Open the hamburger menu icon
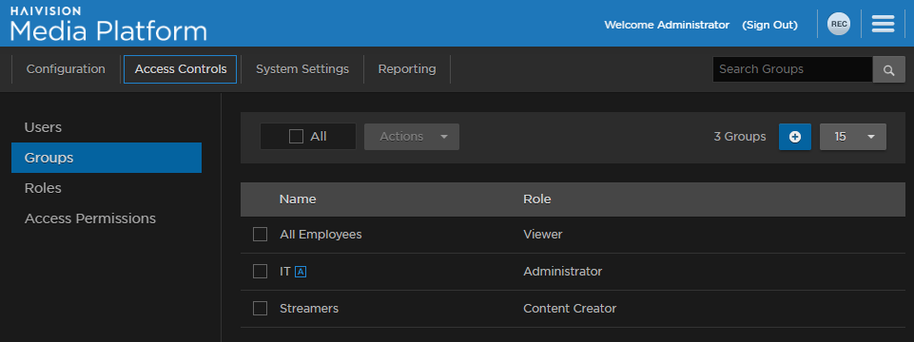Image resolution: width=914 pixels, height=342 pixels. coord(884,24)
